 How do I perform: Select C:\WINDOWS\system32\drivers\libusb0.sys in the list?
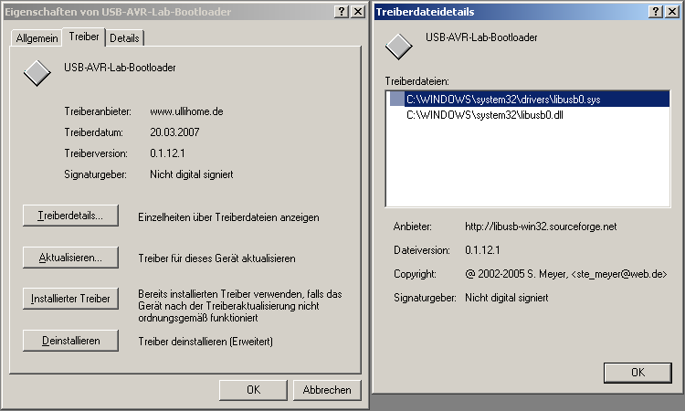coord(530,100)
